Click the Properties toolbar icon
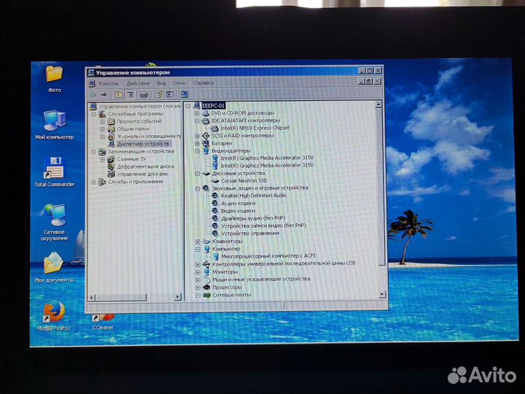The height and width of the screenshot is (394, 525). click(x=159, y=94)
